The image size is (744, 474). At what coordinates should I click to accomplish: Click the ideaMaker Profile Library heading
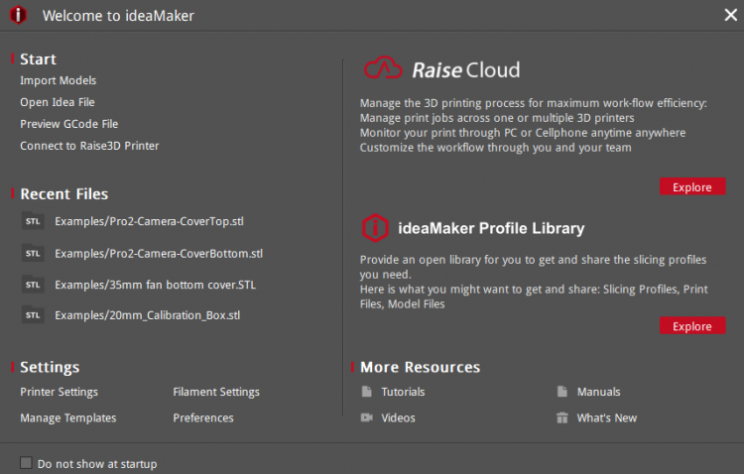(491, 228)
